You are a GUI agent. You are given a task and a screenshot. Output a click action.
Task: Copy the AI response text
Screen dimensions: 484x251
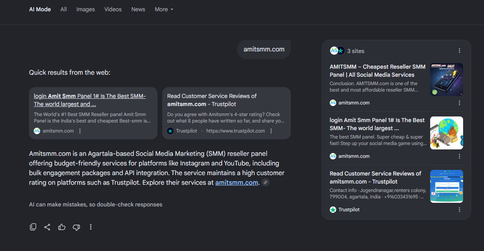coord(33,227)
